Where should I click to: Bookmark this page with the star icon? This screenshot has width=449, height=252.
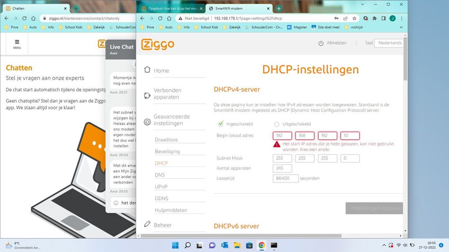(x=355, y=18)
